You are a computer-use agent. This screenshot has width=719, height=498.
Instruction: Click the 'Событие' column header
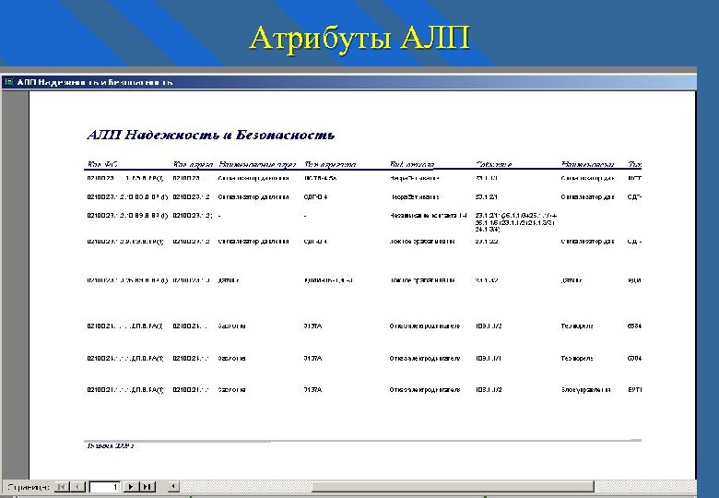493,164
